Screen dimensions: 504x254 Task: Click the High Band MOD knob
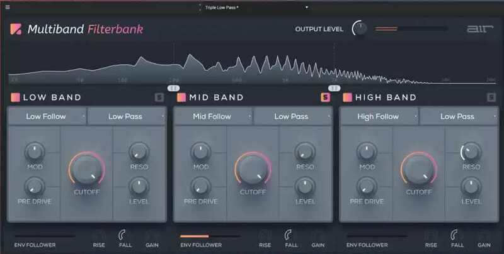click(367, 152)
